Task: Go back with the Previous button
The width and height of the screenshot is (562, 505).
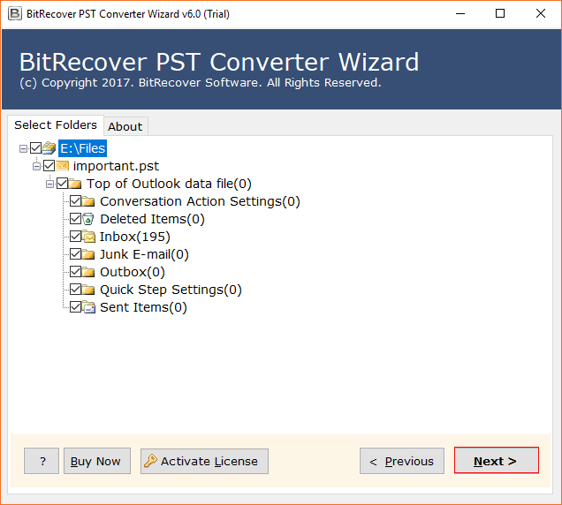Action: click(401, 461)
